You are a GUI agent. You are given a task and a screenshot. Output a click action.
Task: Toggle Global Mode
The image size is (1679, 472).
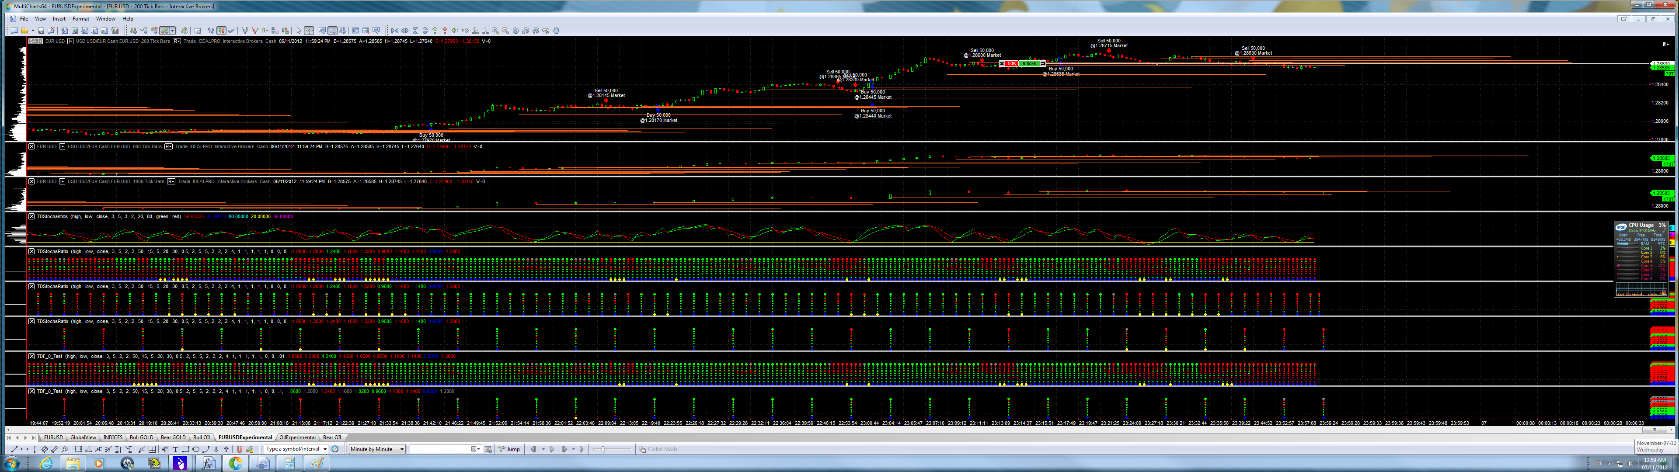[658, 449]
